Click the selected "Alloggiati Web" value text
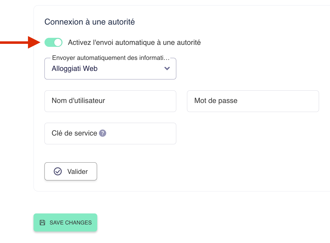This screenshot has width=330, height=243. coord(74,69)
